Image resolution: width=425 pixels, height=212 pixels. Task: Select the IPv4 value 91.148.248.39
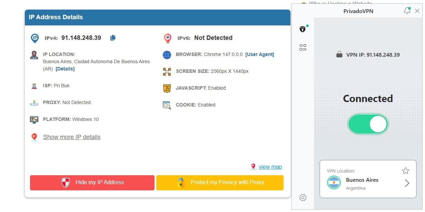(81, 38)
